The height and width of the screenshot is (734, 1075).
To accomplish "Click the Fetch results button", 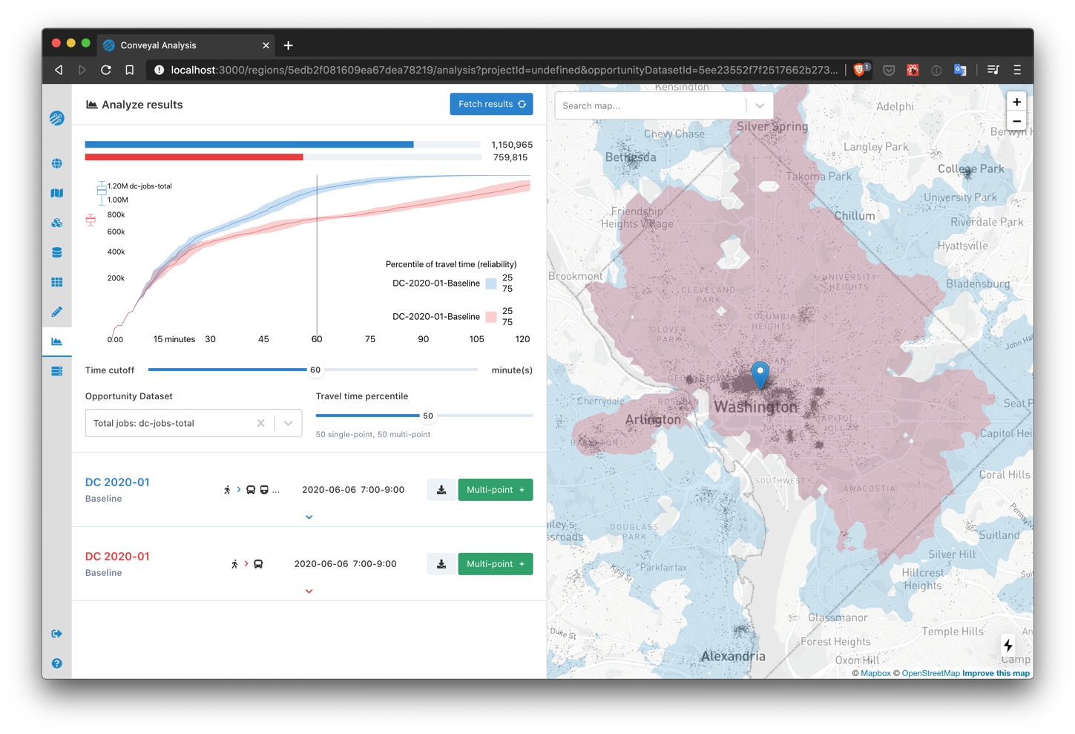I will tap(491, 104).
